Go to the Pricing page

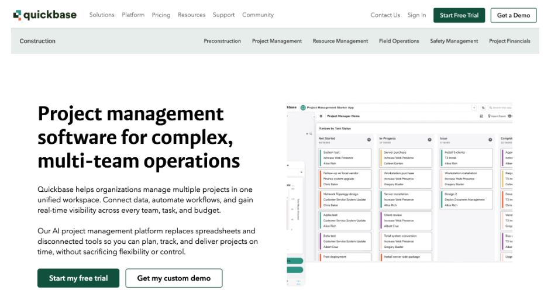click(161, 15)
